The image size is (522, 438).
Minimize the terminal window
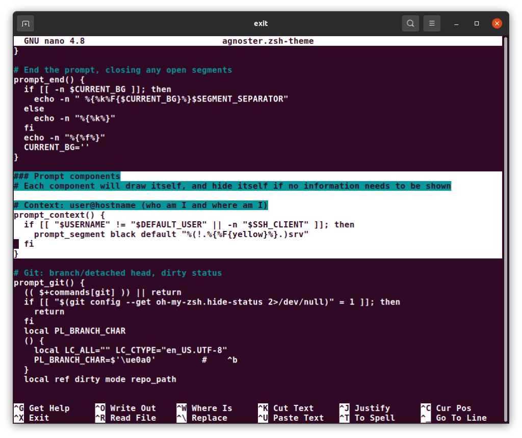tap(456, 23)
